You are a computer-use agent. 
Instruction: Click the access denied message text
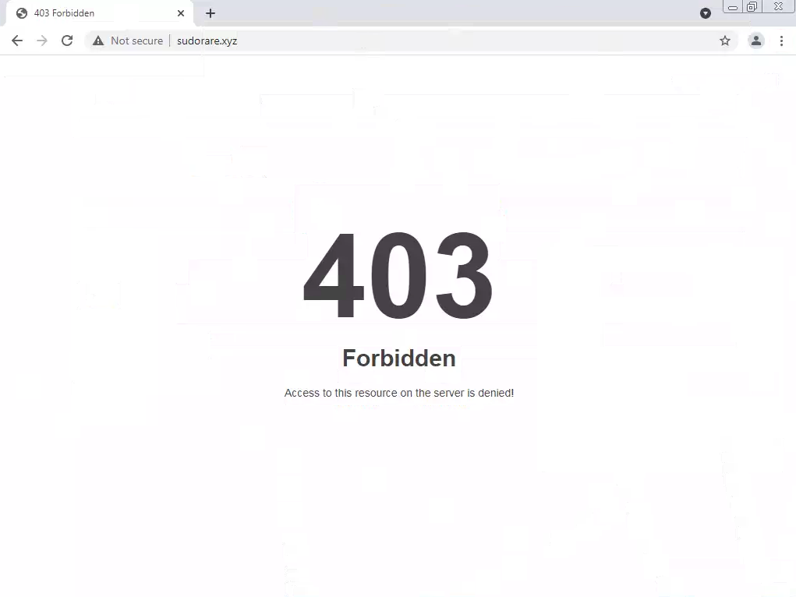click(399, 393)
